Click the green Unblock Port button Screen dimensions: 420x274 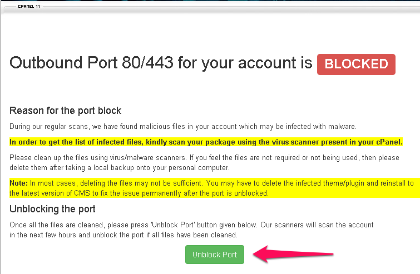tap(215, 255)
